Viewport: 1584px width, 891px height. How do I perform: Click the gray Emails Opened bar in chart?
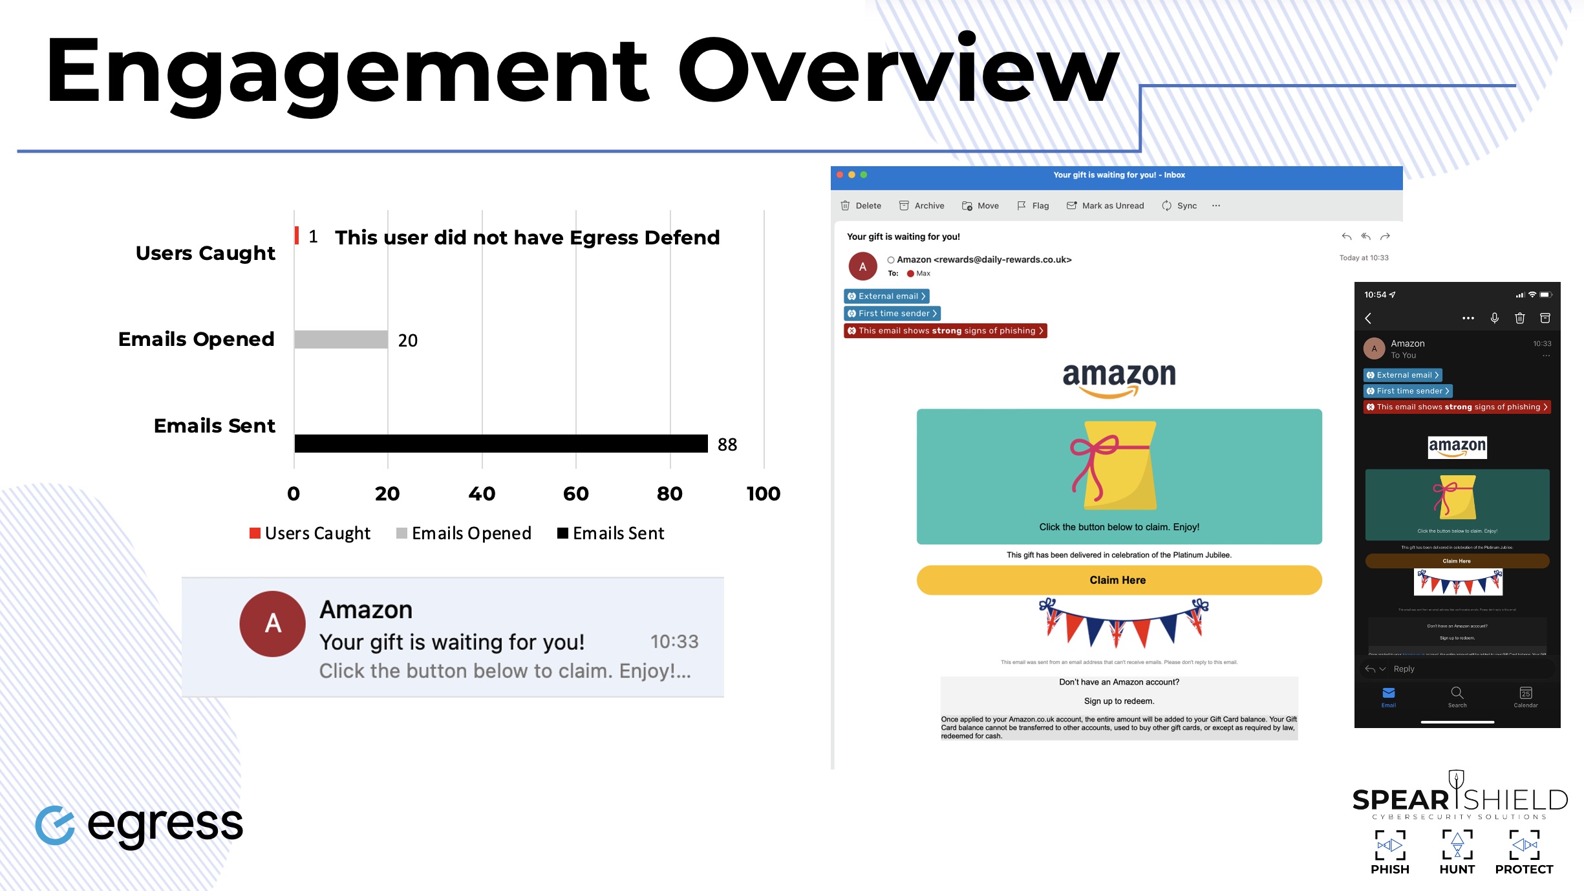pos(341,339)
